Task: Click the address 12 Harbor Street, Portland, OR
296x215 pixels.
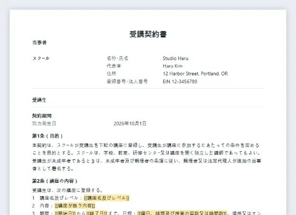Action: click(x=195, y=74)
